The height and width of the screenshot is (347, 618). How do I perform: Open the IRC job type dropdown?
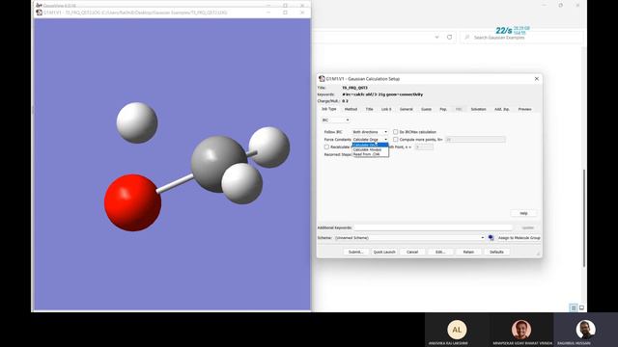335,120
